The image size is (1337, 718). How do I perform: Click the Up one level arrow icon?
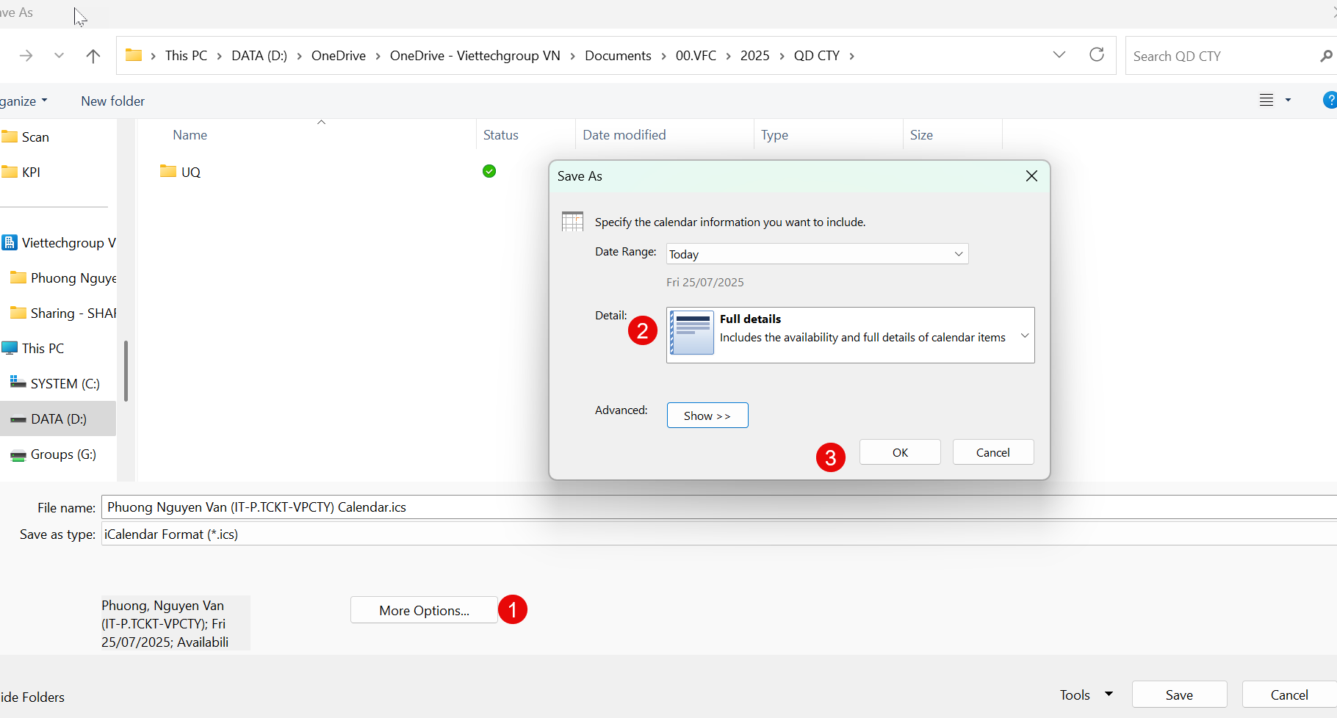pos(93,56)
